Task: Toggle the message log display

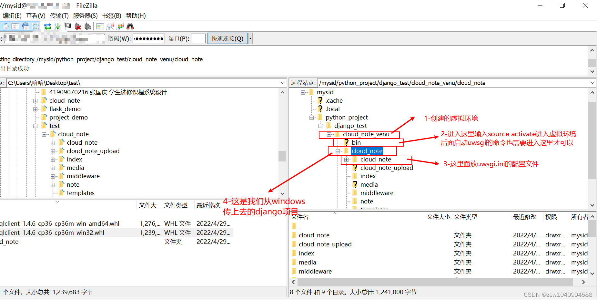Action: click(15, 26)
